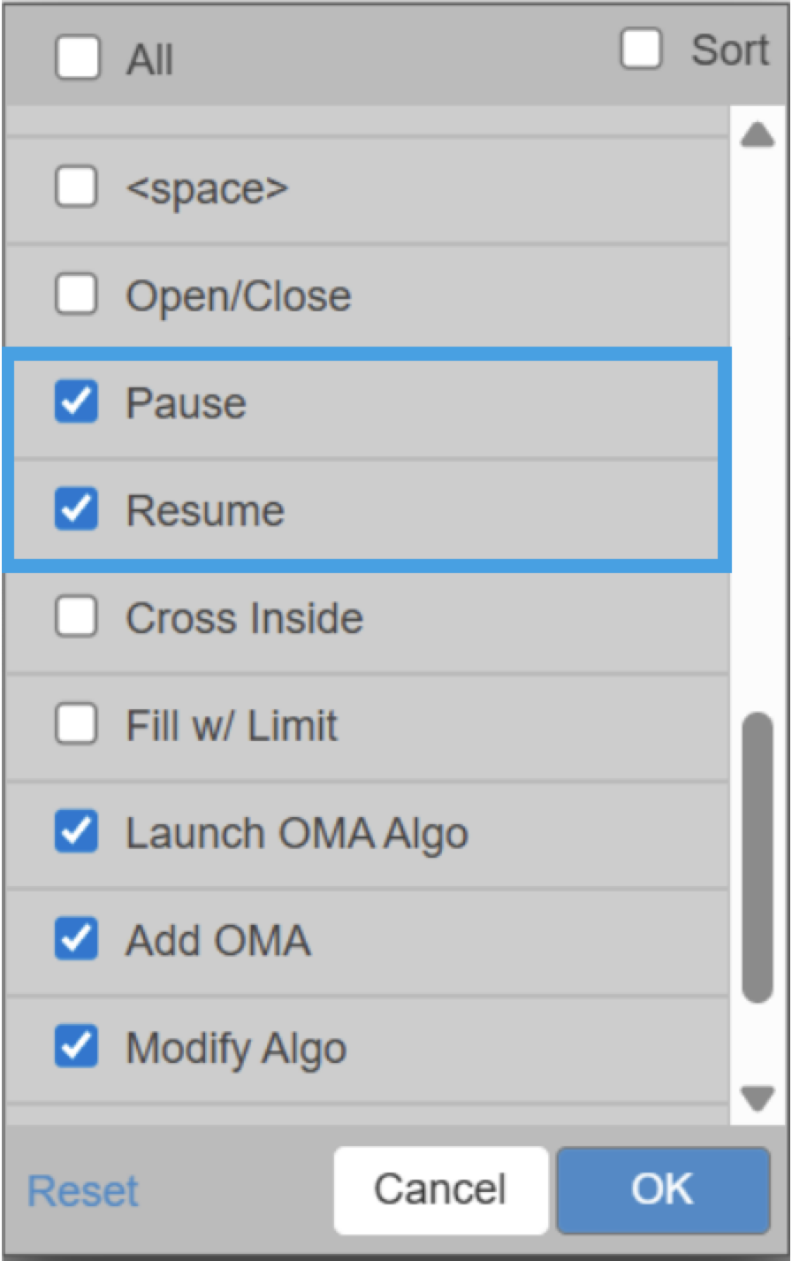
Task: Confirm selection with OK button
Action: 663,1189
